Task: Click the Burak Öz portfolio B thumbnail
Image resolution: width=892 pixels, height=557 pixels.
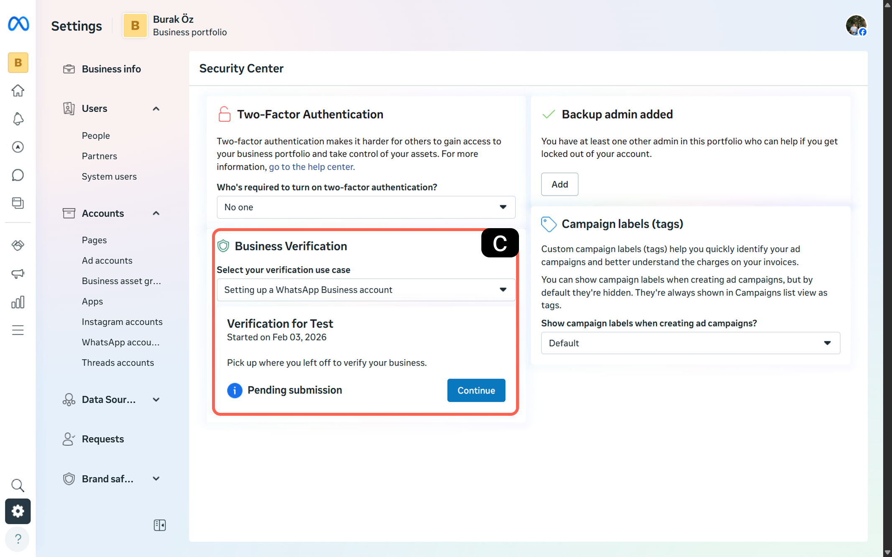Action: (x=135, y=25)
